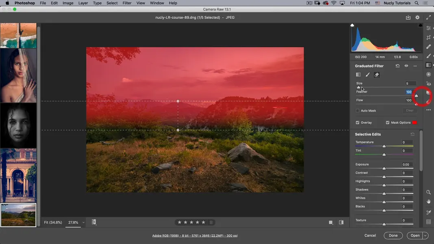Open workflow options Adobe RGB link
This screenshot has width=434, height=244.
click(x=195, y=236)
